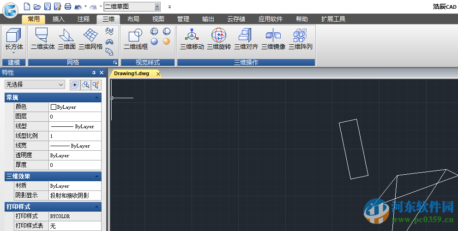The width and height of the screenshot is (458, 231).
Task: Click the bottom curved-strip mesh icon
Action: click(109, 52)
